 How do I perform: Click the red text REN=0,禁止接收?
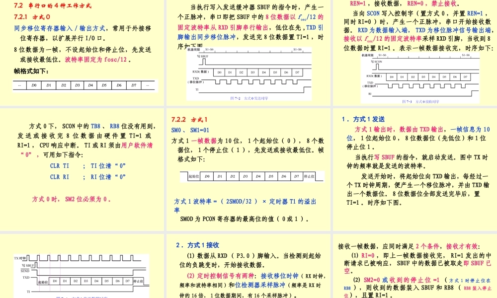click(x=432, y=4)
